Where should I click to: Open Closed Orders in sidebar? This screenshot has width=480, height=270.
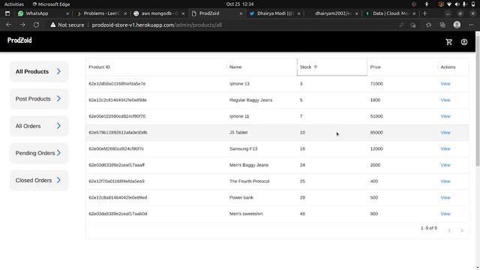click(39, 180)
